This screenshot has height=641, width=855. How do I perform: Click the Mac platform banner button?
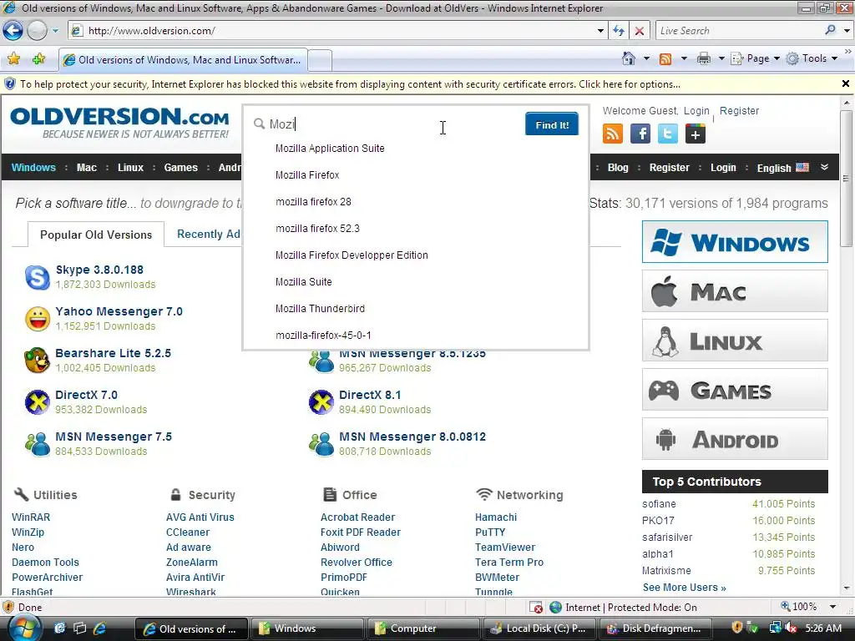[x=735, y=291]
